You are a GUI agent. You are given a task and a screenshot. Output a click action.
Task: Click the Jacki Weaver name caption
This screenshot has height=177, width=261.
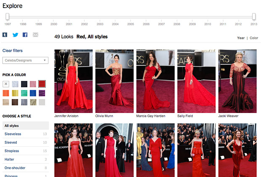228,116
